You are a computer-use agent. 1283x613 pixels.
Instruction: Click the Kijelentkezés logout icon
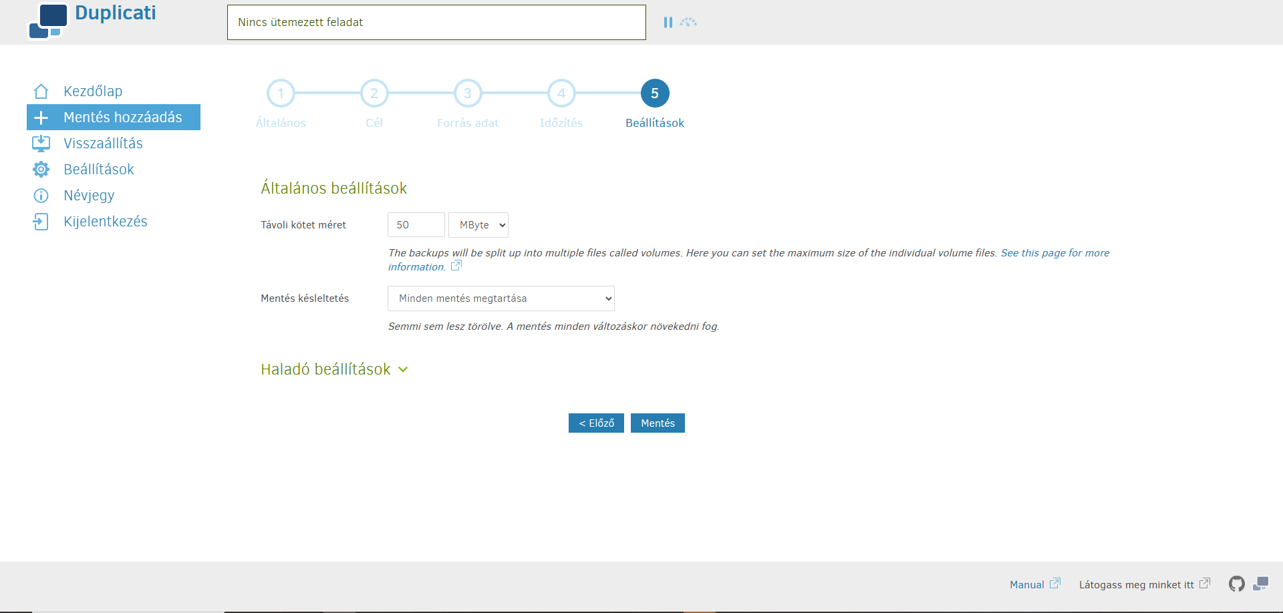[41, 222]
